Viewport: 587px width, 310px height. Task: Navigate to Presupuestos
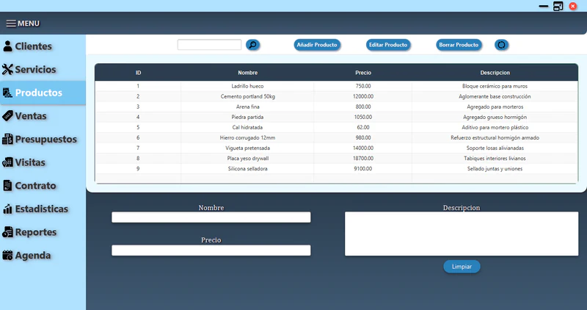pyautogui.click(x=43, y=139)
